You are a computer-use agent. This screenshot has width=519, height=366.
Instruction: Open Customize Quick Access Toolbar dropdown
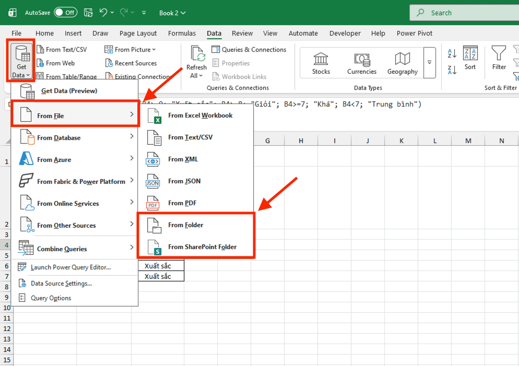(x=144, y=13)
